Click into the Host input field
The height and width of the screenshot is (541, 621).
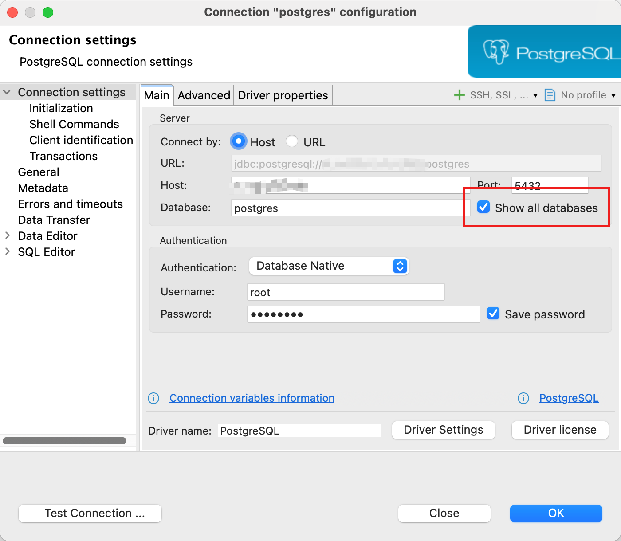point(350,185)
